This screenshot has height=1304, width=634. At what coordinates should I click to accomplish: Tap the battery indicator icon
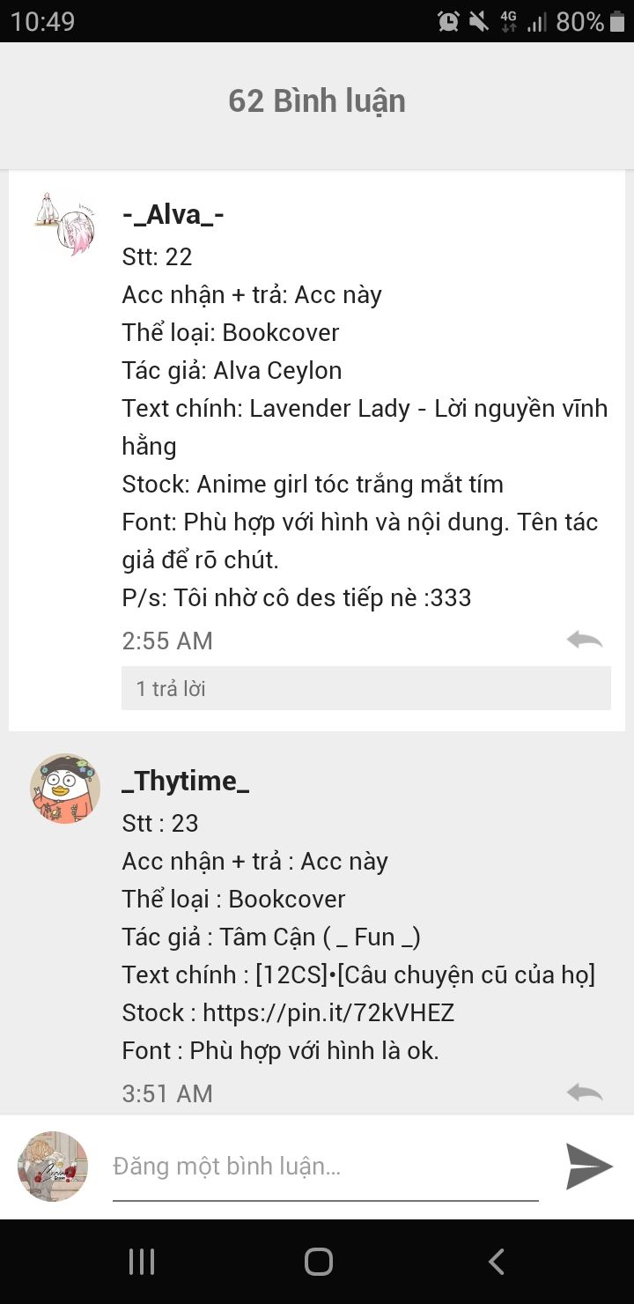click(617, 21)
